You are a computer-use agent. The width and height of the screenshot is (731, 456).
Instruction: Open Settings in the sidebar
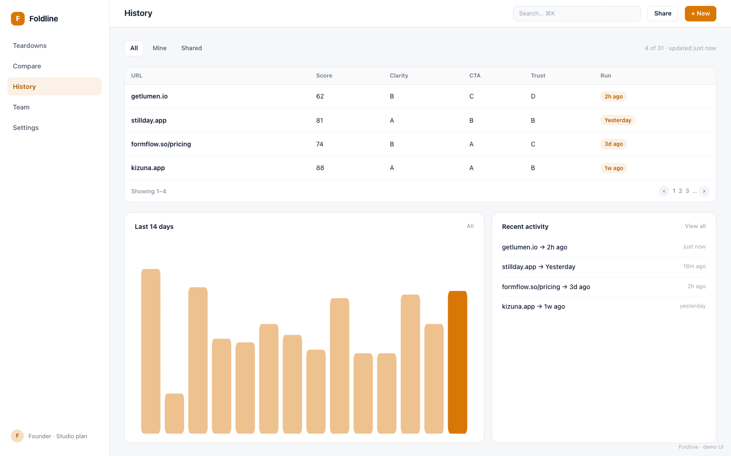(x=54, y=128)
